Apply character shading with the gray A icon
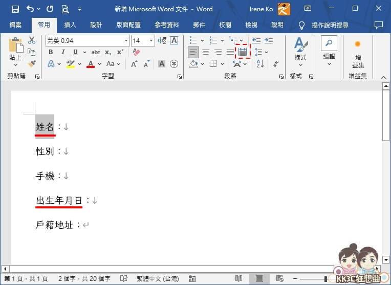This screenshot has height=285, width=391. coord(162,64)
